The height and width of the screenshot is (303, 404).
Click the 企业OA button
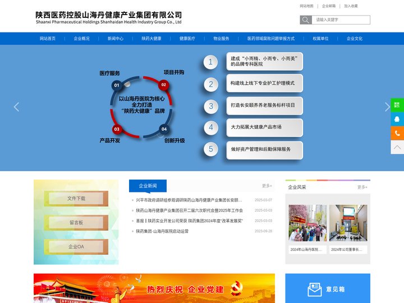pos(76,246)
